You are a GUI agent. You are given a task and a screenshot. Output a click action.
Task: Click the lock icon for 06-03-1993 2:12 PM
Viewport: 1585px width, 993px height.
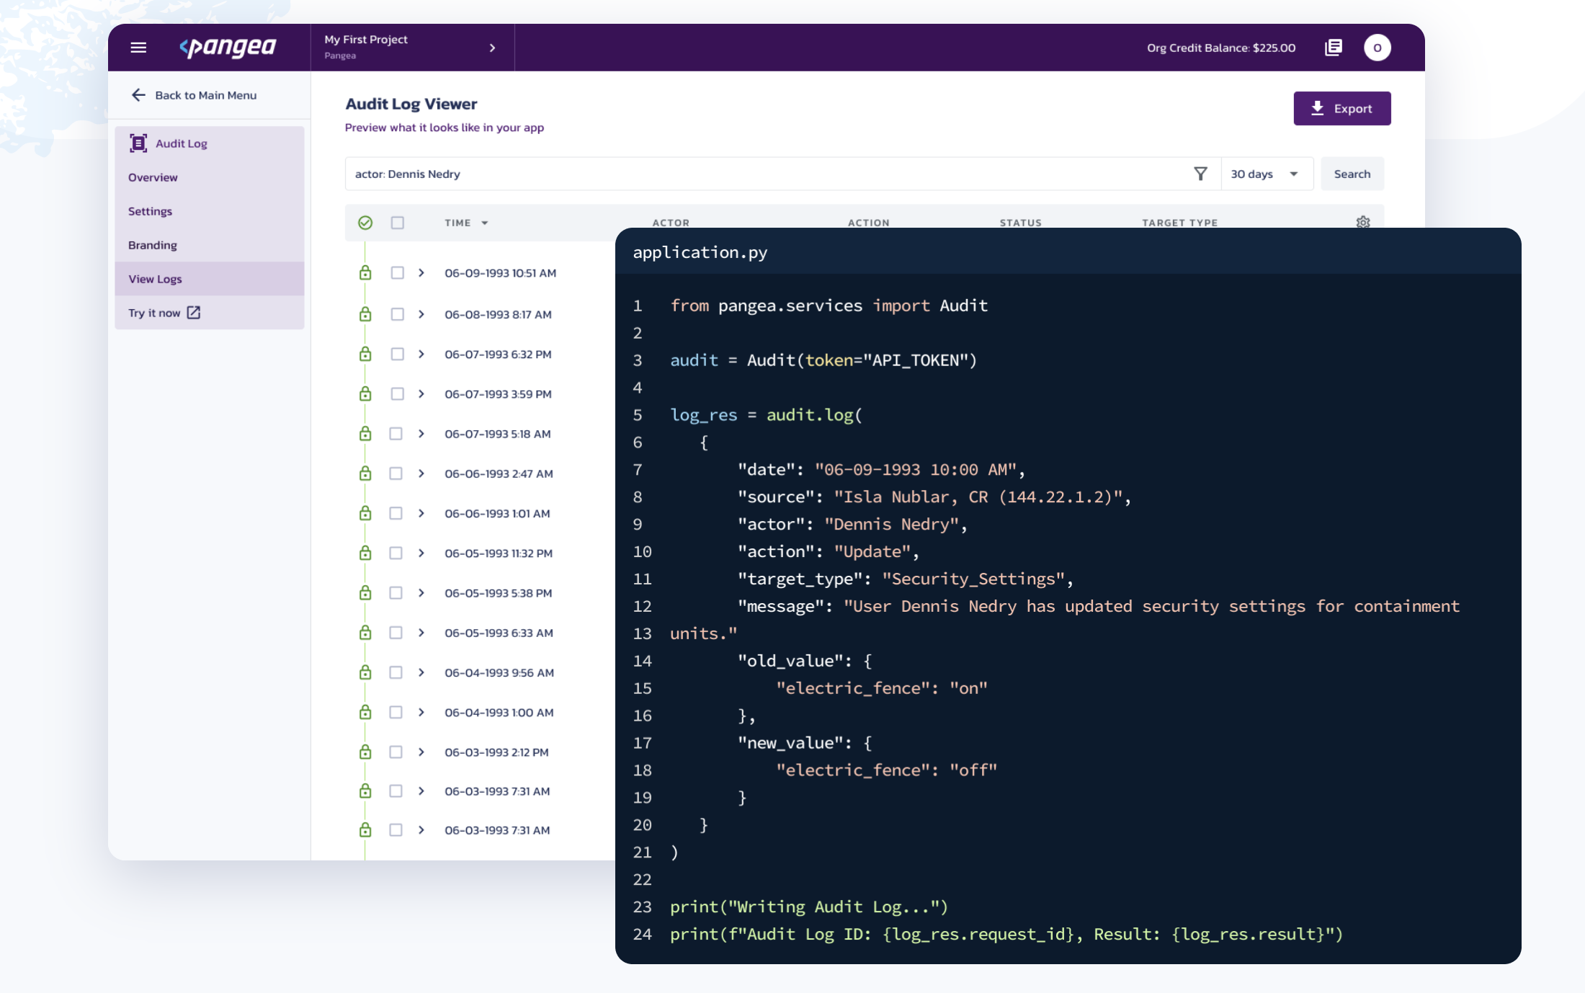(365, 752)
